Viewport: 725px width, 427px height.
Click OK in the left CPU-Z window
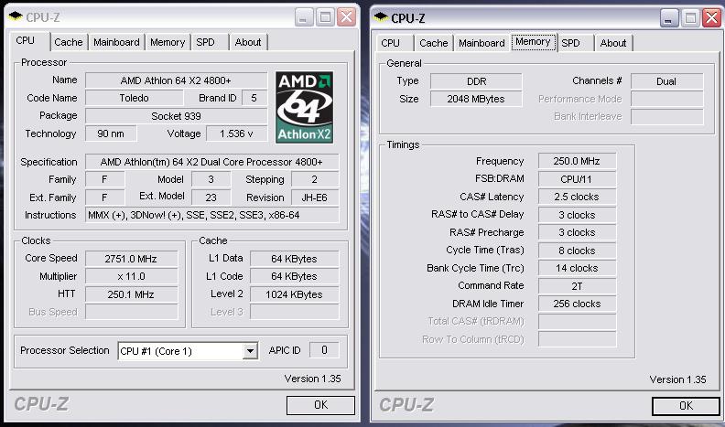321,405
